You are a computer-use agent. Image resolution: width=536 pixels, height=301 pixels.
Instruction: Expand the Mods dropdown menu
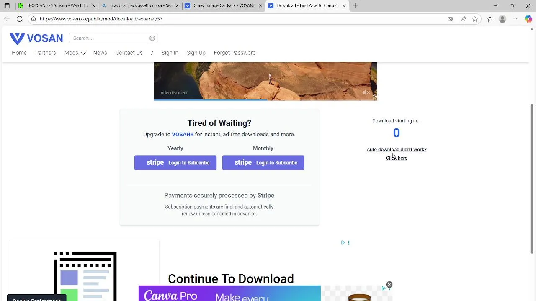75,53
